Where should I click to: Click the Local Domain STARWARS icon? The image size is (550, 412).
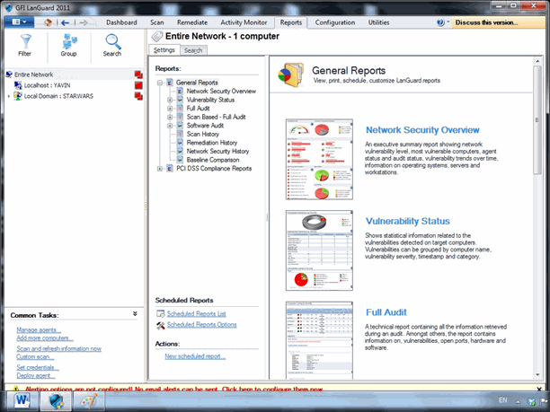point(18,96)
